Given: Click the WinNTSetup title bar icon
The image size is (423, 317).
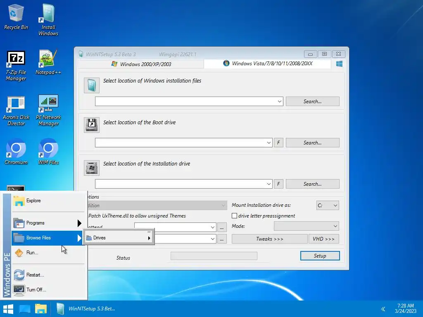Looking at the screenshot, I should pos(81,54).
